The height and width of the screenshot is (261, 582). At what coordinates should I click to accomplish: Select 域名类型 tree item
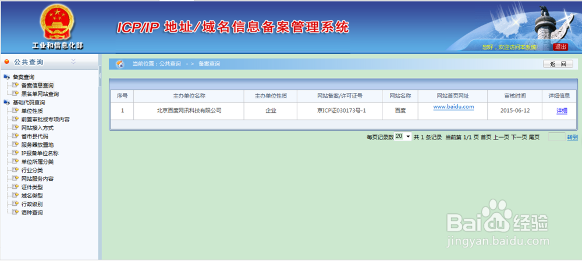32,196
